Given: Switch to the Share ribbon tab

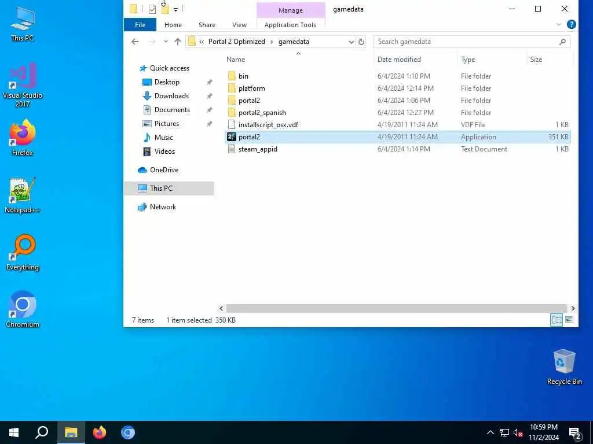Looking at the screenshot, I should (207, 25).
